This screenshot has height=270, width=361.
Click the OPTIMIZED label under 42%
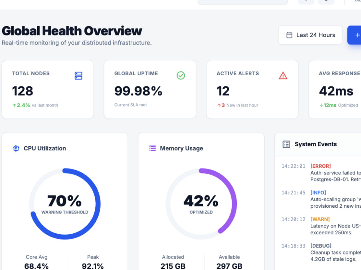(x=201, y=212)
